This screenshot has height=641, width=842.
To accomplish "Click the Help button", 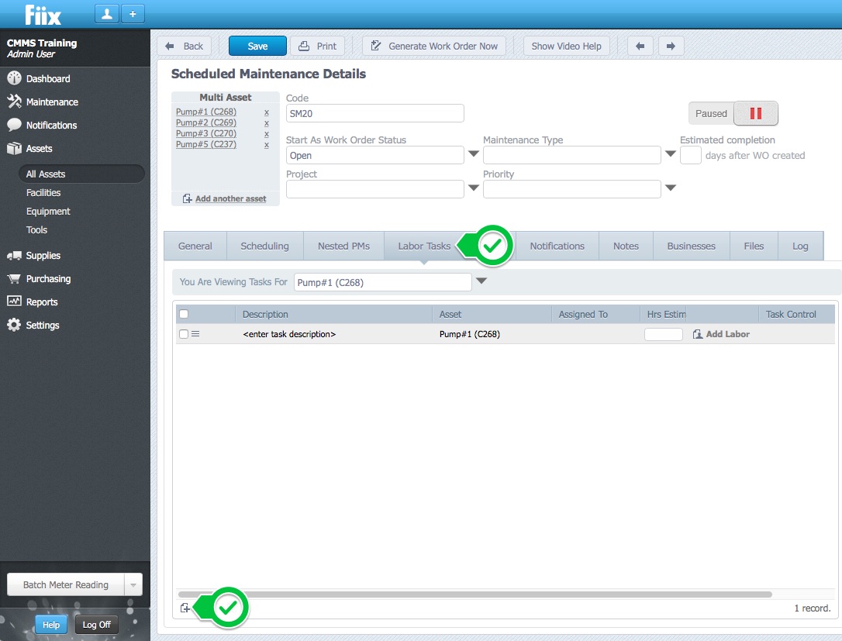I will click(x=51, y=625).
